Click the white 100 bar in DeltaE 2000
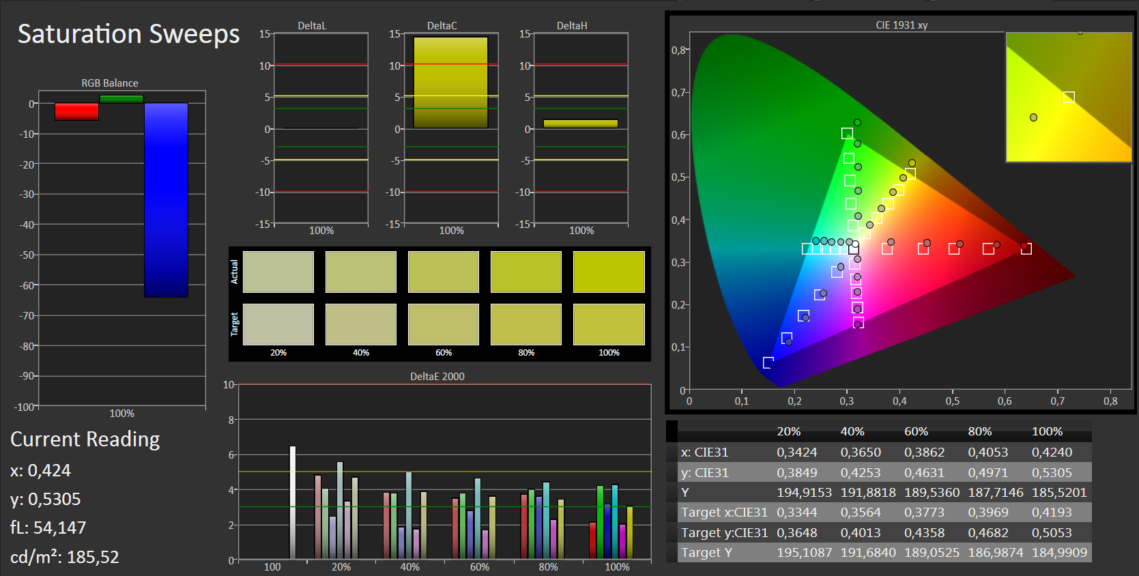 click(x=293, y=502)
